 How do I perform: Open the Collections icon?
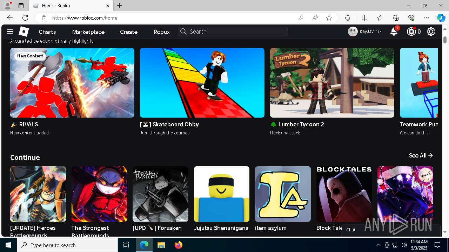tap(396, 18)
